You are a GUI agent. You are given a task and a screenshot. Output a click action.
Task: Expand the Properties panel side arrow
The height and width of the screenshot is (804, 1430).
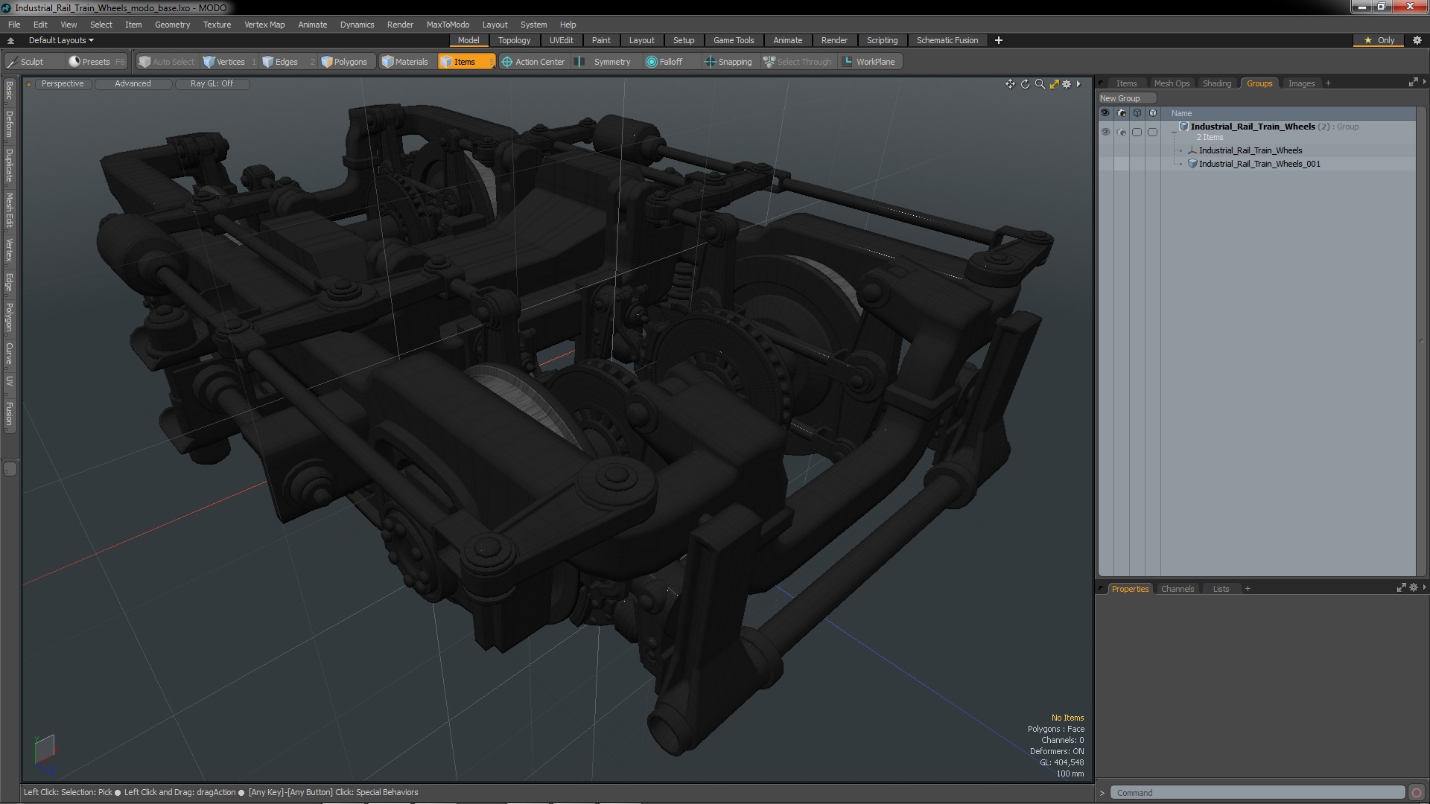(1424, 587)
